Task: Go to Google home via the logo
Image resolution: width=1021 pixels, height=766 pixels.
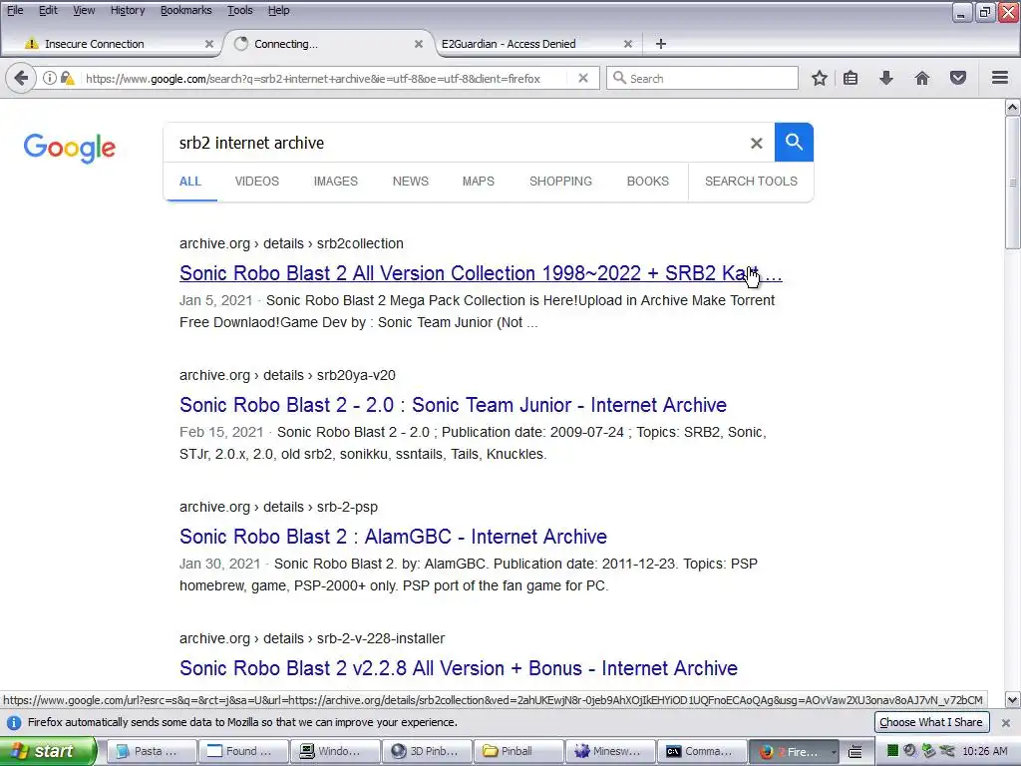Action: (70, 148)
